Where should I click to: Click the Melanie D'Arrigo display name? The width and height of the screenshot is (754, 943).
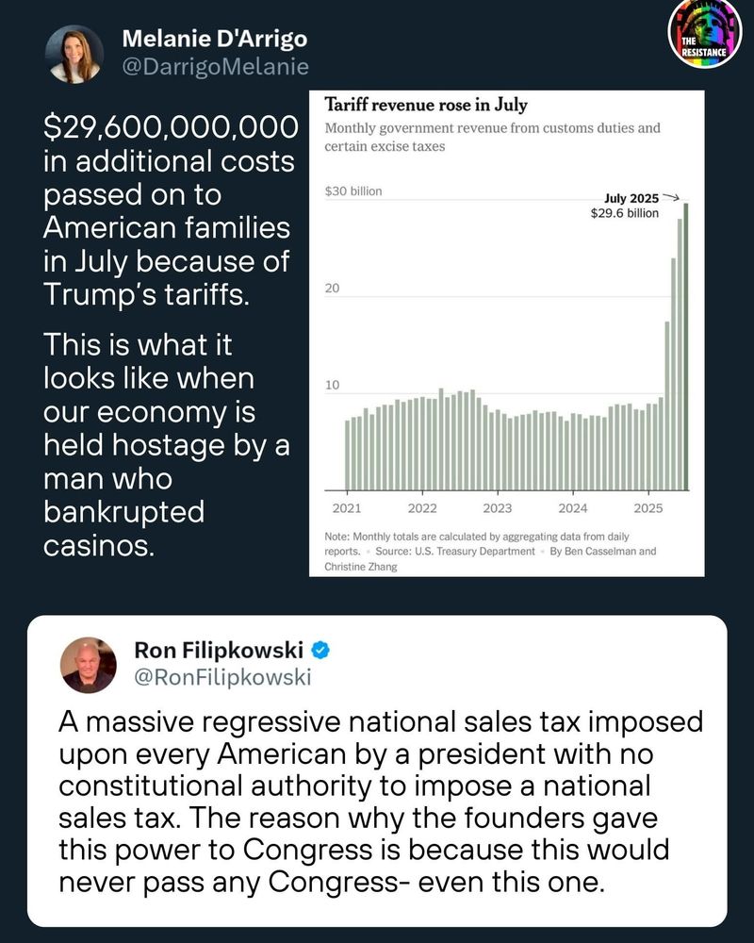[215, 39]
